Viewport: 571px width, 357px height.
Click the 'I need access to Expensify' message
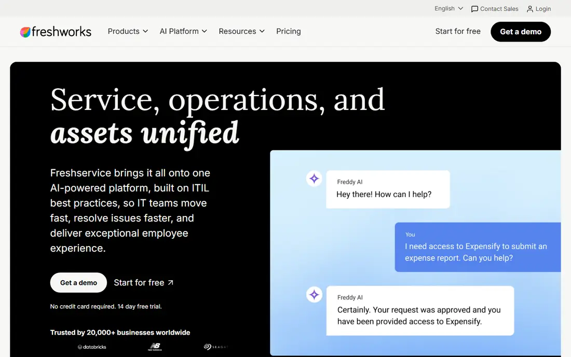tap(476, 252)
